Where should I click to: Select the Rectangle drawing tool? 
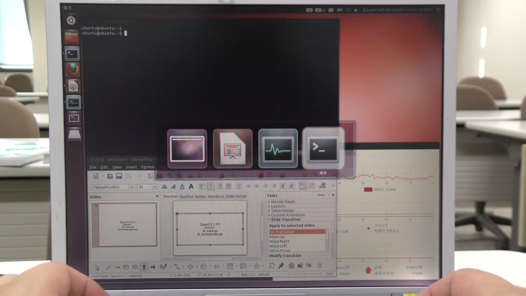[126, 268]
